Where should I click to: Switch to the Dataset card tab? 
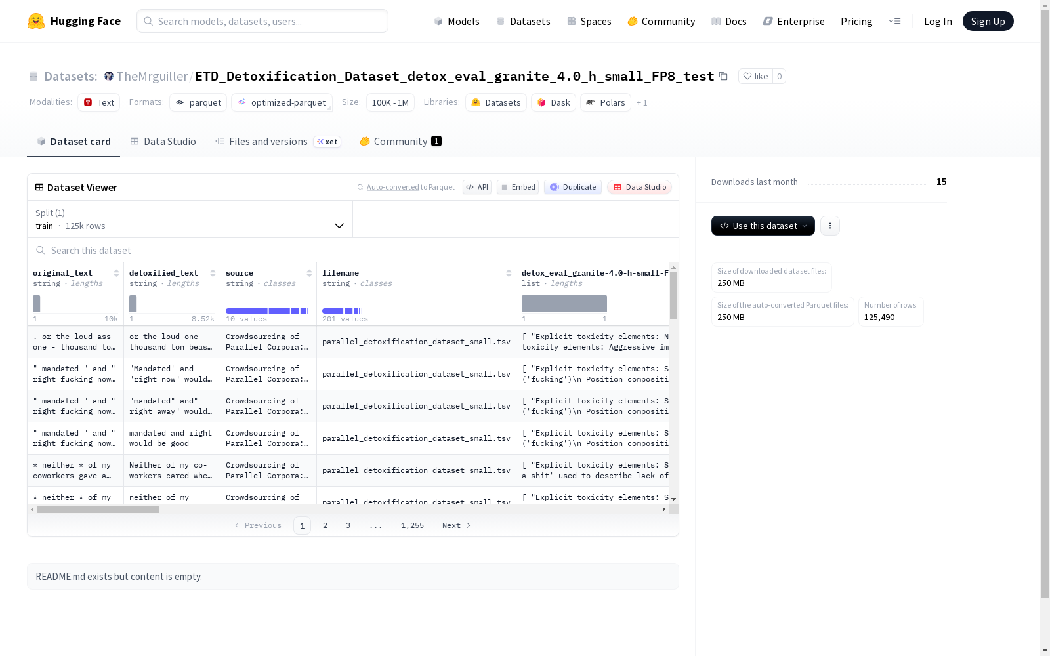click(73, 142)
